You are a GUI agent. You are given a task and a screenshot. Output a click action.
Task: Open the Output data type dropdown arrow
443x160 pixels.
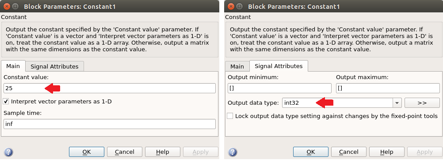[397, 103]
